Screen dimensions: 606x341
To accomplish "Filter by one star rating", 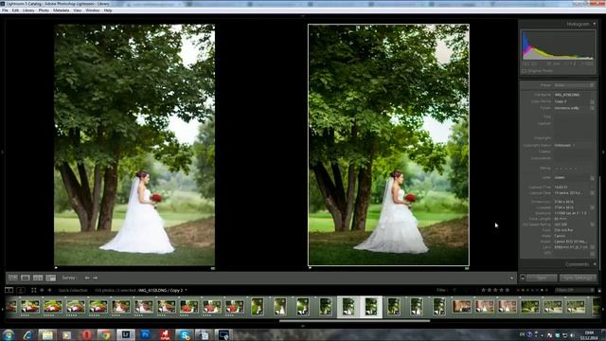I will (x=483, y=290).
